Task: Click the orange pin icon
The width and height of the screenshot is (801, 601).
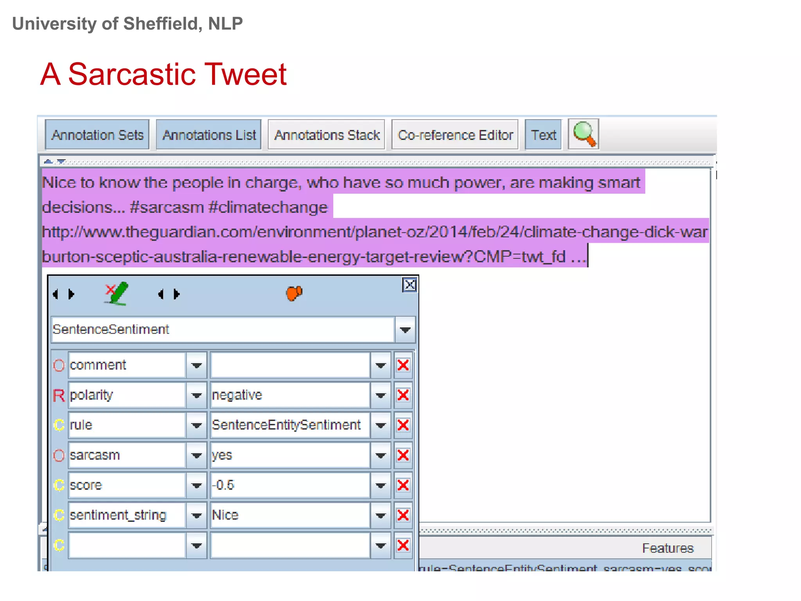Action: point(294,293)
